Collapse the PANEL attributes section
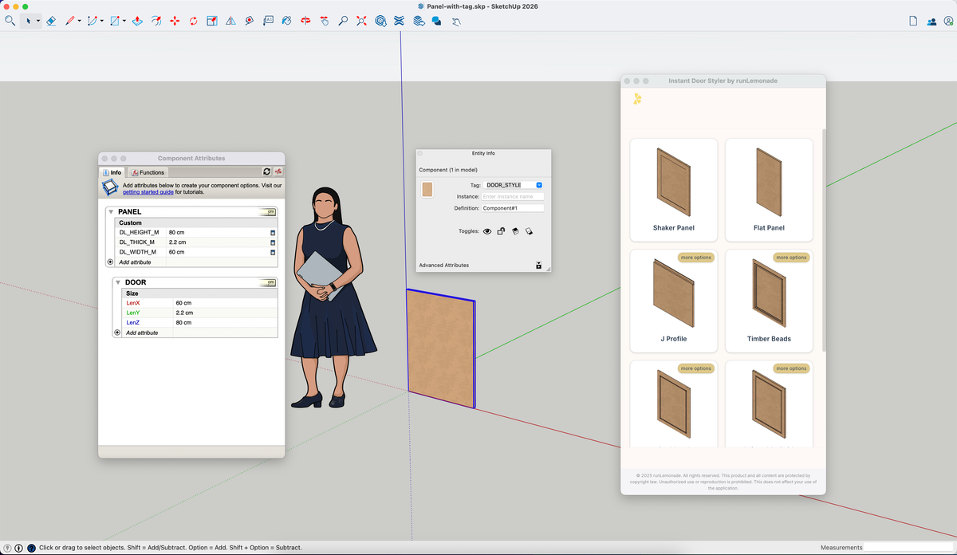The height and width of the screenshot is (555, 957). 111,211
